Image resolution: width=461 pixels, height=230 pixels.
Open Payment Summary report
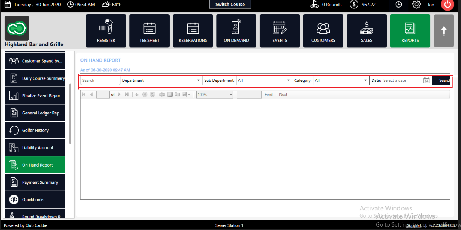(x=35, y=182)
